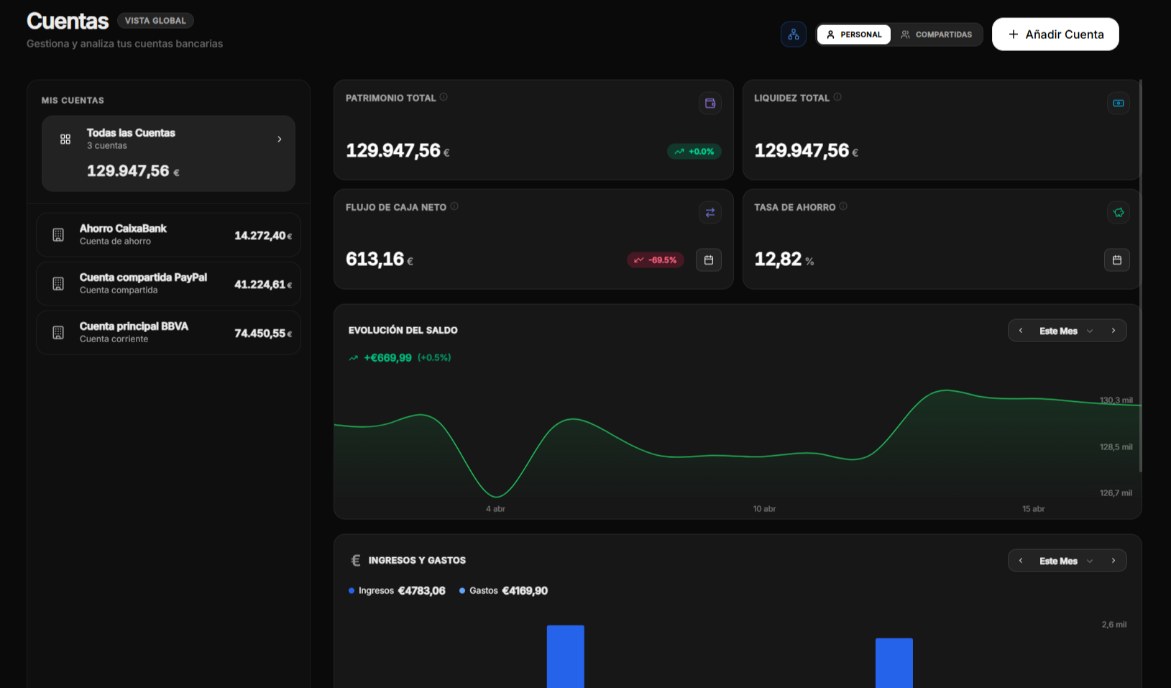Click the euro icon beside Ingresos y Gastos
The image size is (1171, 688).
point(355,560)
